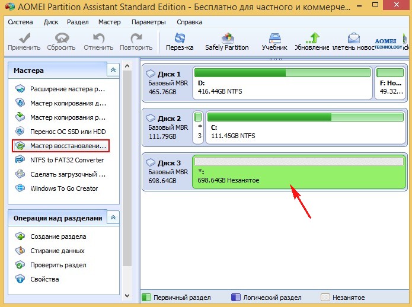Select the Диск 1 drive icon
Screen dimensions: 412x307
click(151, 73)
